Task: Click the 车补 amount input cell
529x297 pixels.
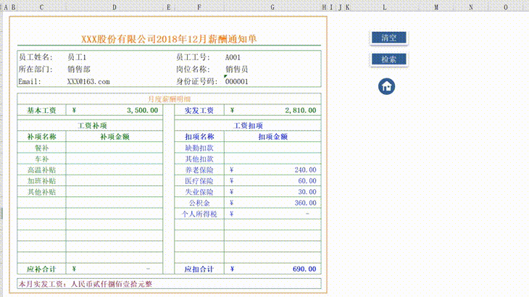Action: (114, 159)
